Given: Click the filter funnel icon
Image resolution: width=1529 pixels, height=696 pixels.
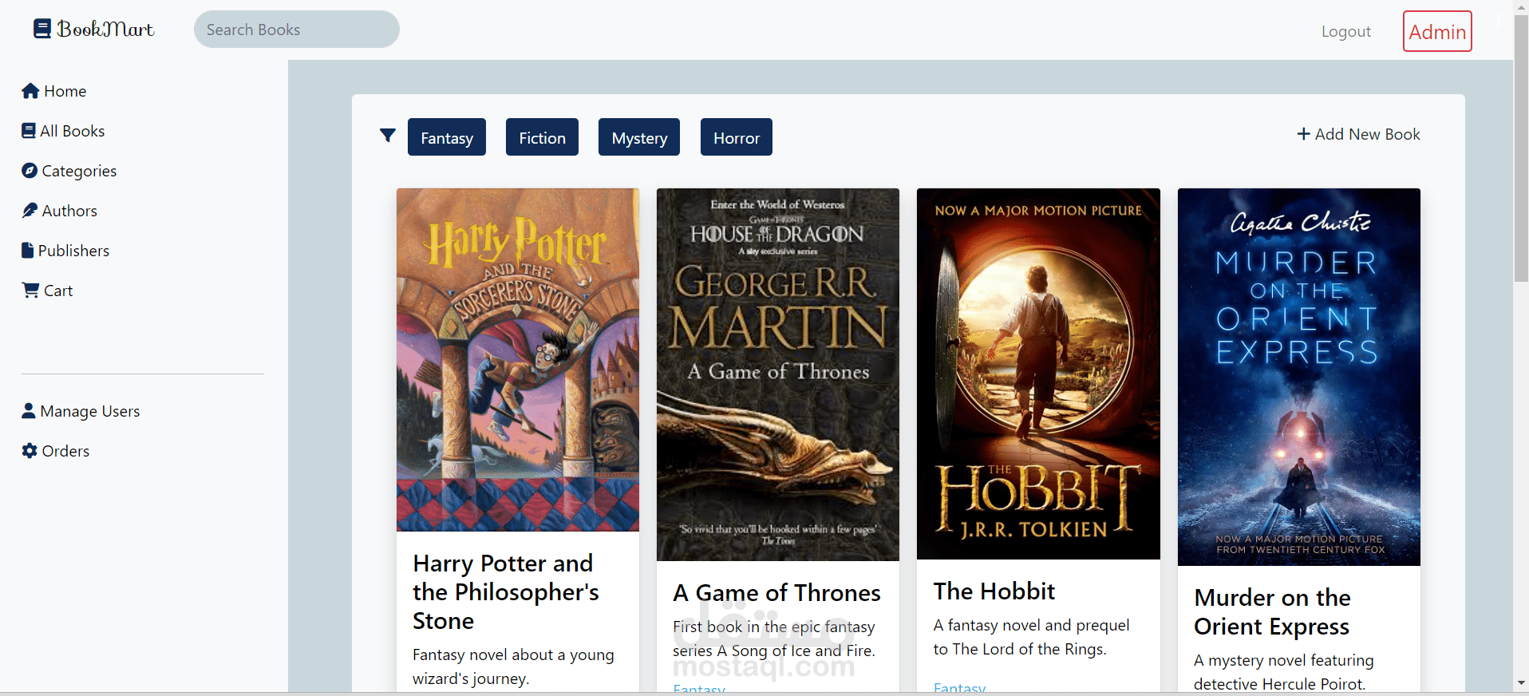Looking at the screenshot, I should [388, 136].
